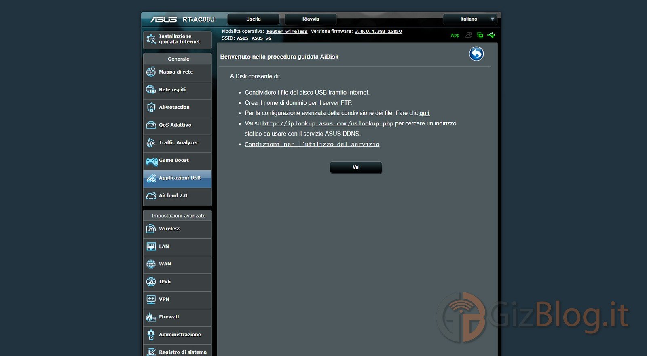Image resolution: width=647 pixels, height=356 pixels.
Task: Click the green App link
Action: tap(455, 35)
